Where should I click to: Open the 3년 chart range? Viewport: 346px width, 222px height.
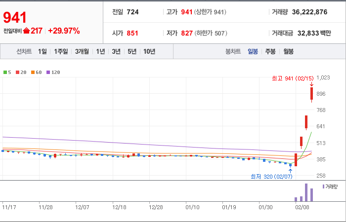tap(116, 51)
